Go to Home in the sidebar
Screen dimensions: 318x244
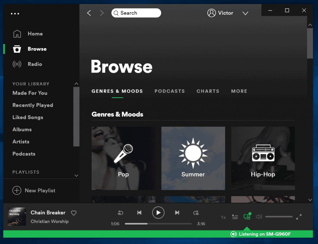point(35,33)
